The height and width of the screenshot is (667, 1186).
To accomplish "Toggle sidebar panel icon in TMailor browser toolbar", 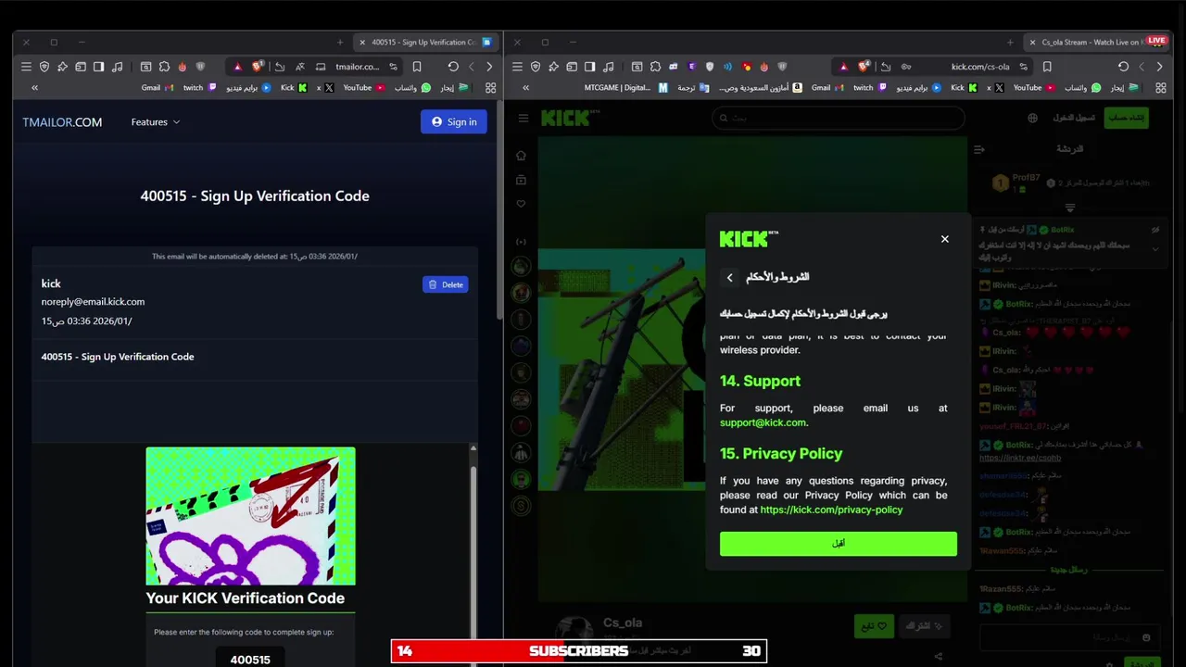I will pyautogui.click(x=99, y=67).
